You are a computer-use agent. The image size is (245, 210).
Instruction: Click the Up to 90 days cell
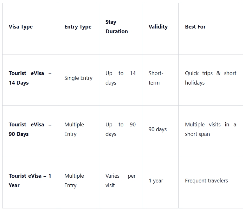[120, 129]
